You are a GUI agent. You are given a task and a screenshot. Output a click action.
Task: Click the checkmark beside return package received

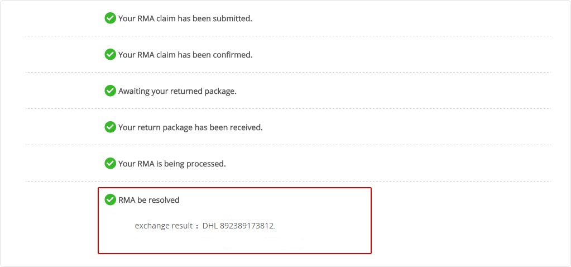(110, 127)
